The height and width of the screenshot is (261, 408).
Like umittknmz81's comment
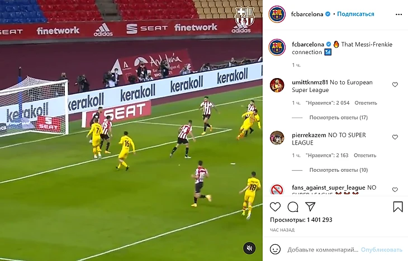click(395, 85)
